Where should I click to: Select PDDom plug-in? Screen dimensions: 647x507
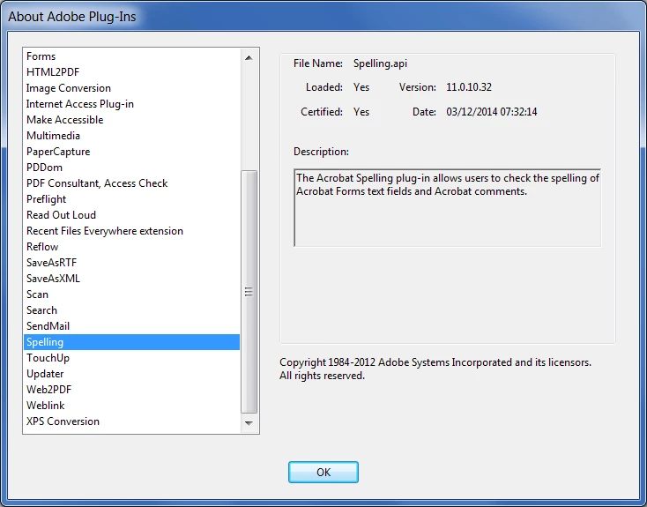click(x=131, y=168)
